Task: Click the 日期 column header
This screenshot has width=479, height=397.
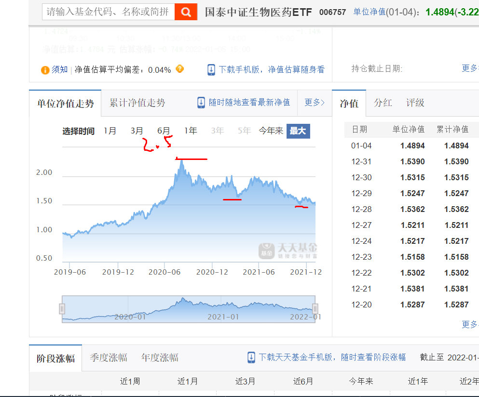Action: click(359, 130)
